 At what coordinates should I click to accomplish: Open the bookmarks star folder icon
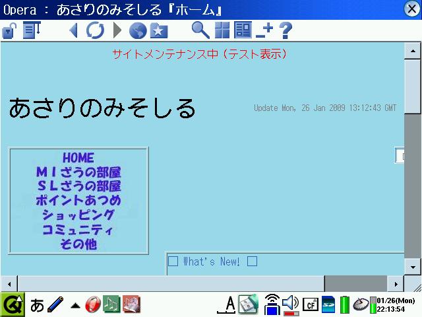tap(159, 30)
